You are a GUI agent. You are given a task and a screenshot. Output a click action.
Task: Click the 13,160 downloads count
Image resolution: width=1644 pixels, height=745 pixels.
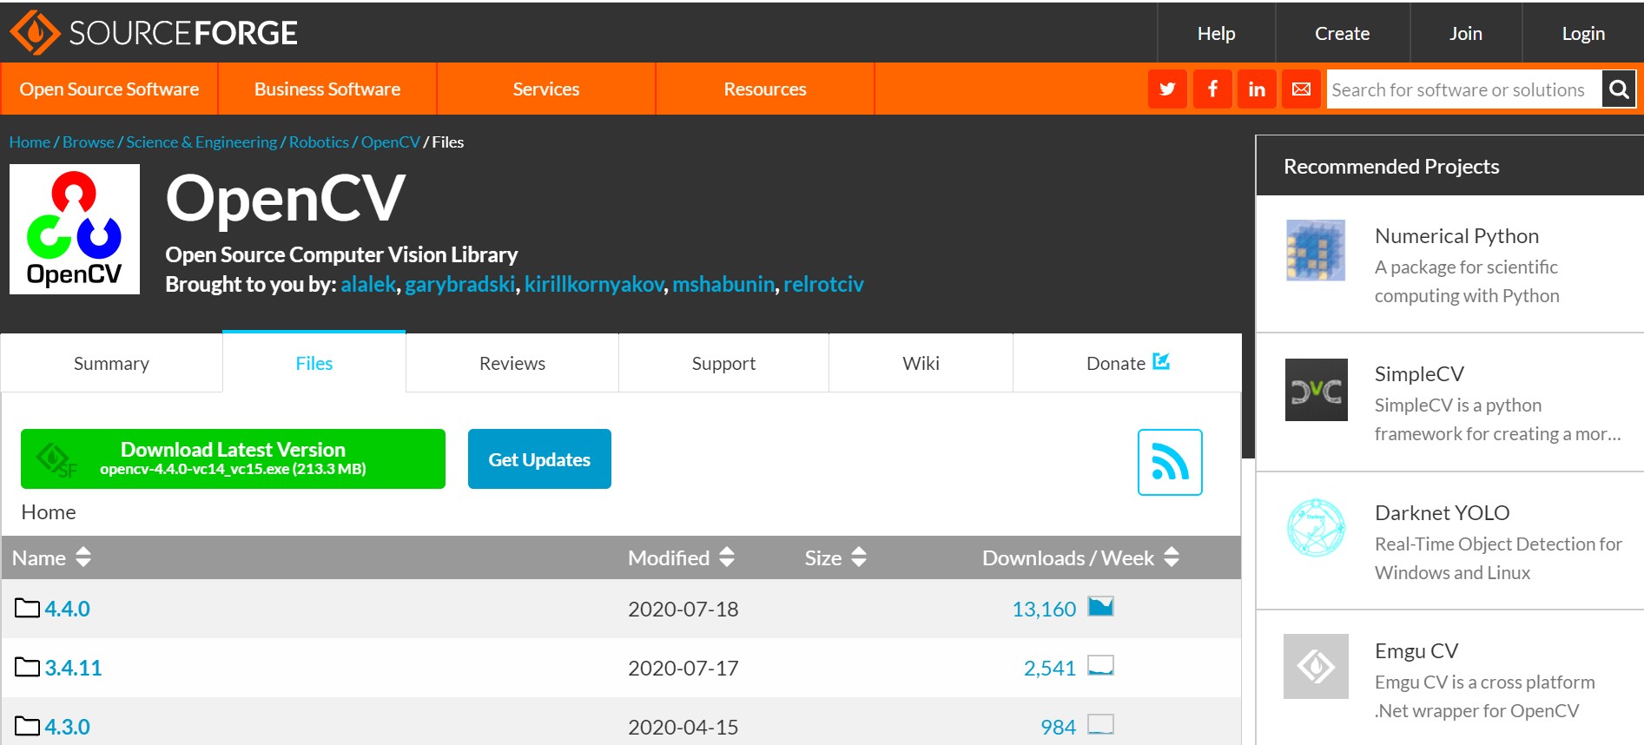1044,609
